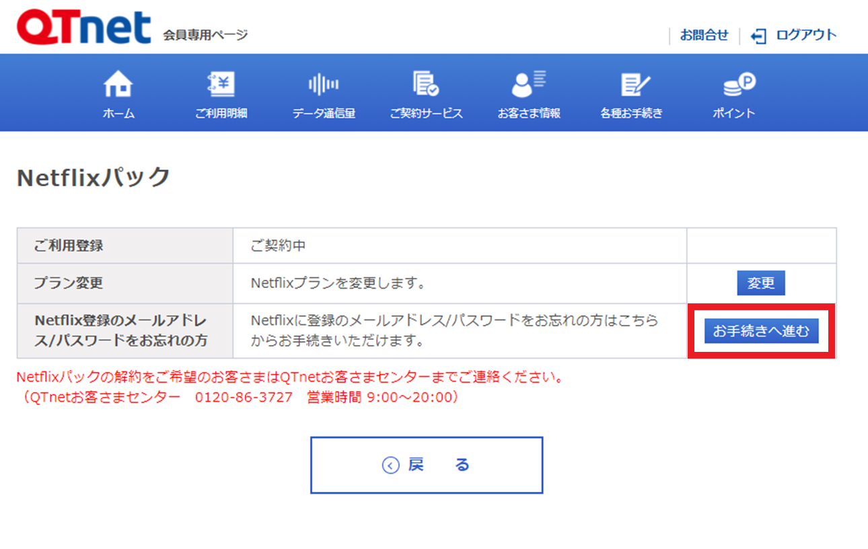This screenshot has width=868, height=549.
Task: Click the logout arrow icon
Action: tap(758, 36)
